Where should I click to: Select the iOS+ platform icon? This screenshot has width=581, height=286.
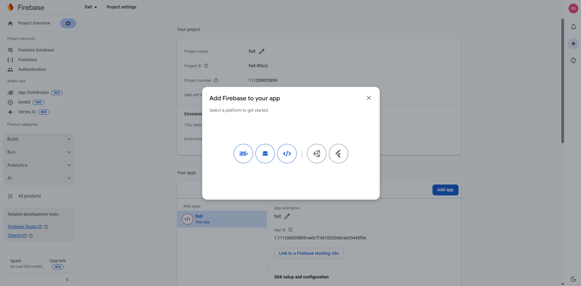pos(243,154)
